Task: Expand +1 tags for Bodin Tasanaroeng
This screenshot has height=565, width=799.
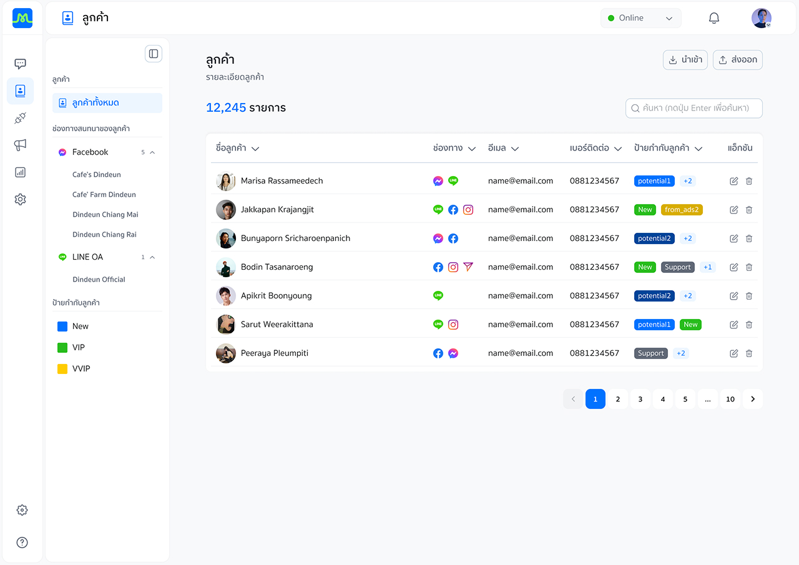Action: coord(707,267)
